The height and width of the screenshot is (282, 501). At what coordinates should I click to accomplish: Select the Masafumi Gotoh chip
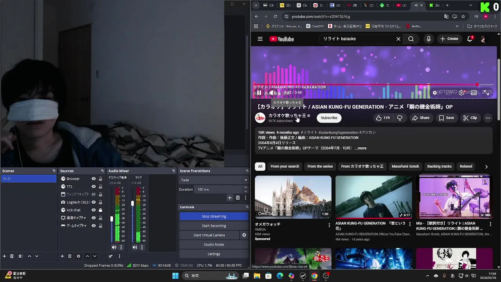coord(405,166)
